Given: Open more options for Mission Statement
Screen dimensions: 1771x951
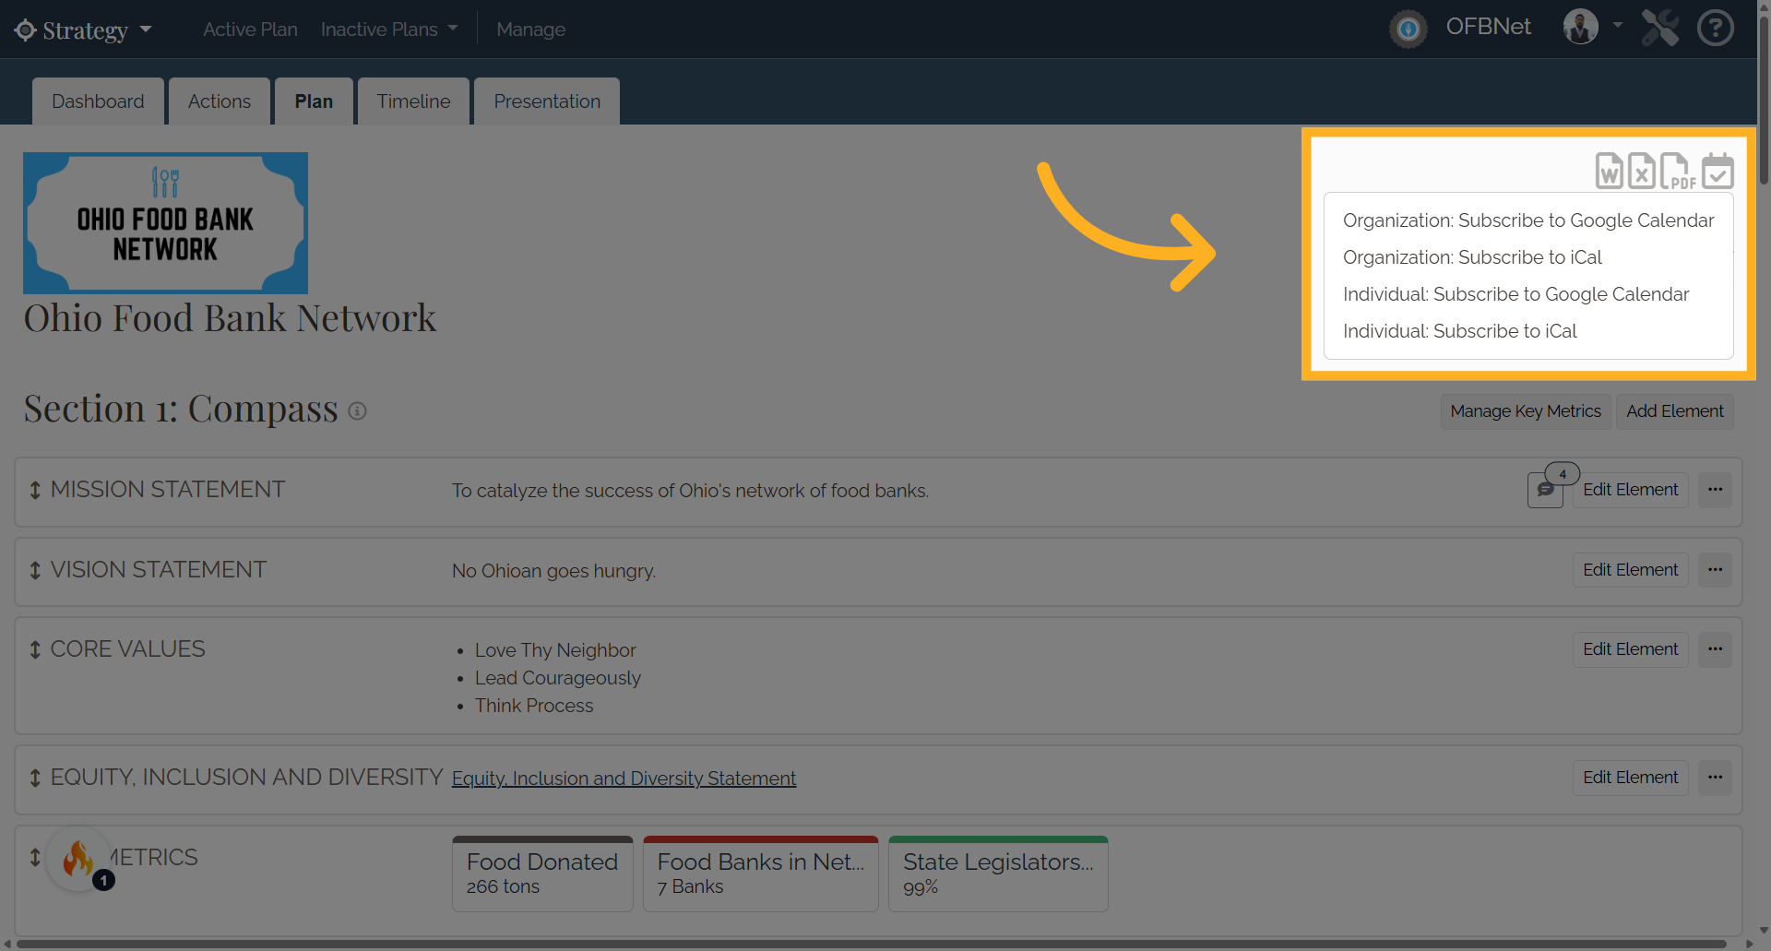Looking at the screenshot, I should 1715,490.
